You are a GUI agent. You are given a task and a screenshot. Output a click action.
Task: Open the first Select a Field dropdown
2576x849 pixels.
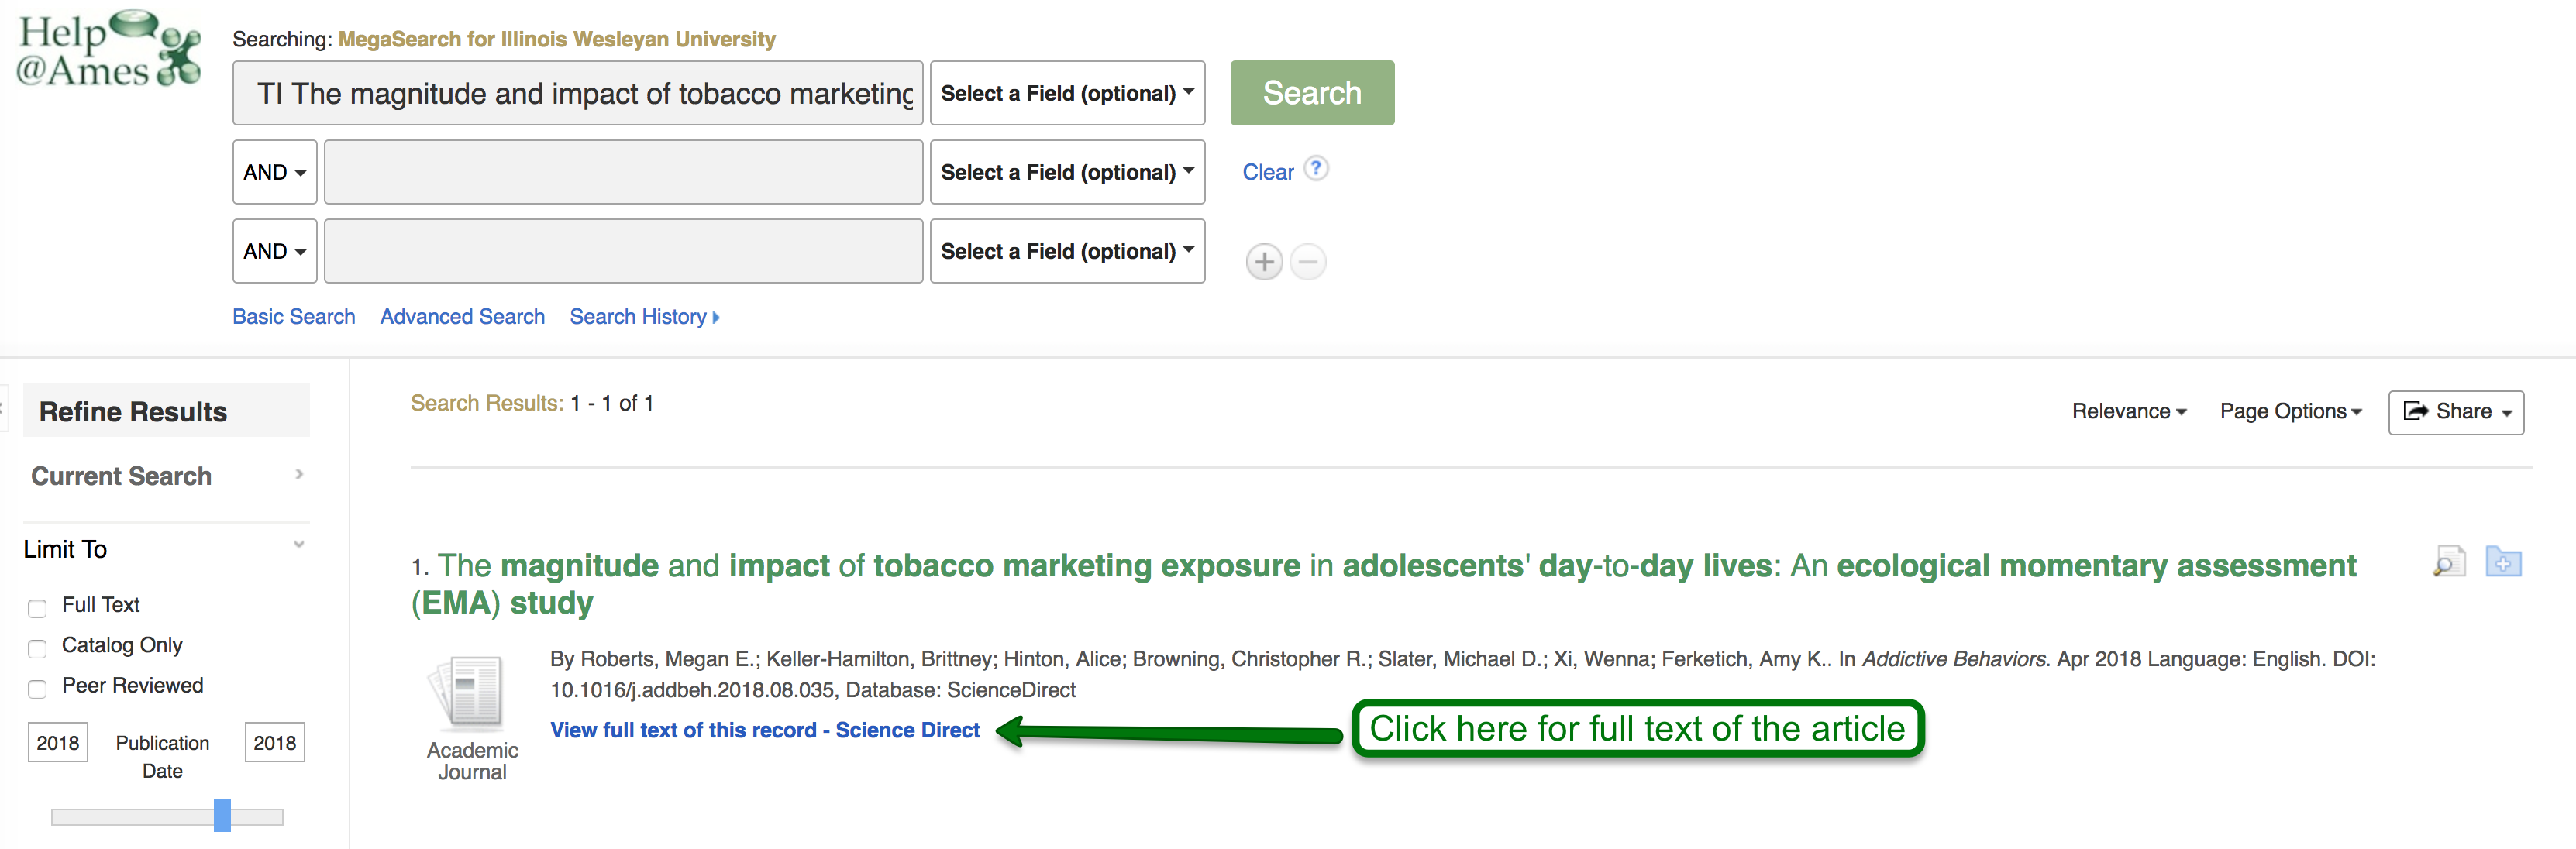(x=1066, y=93)
